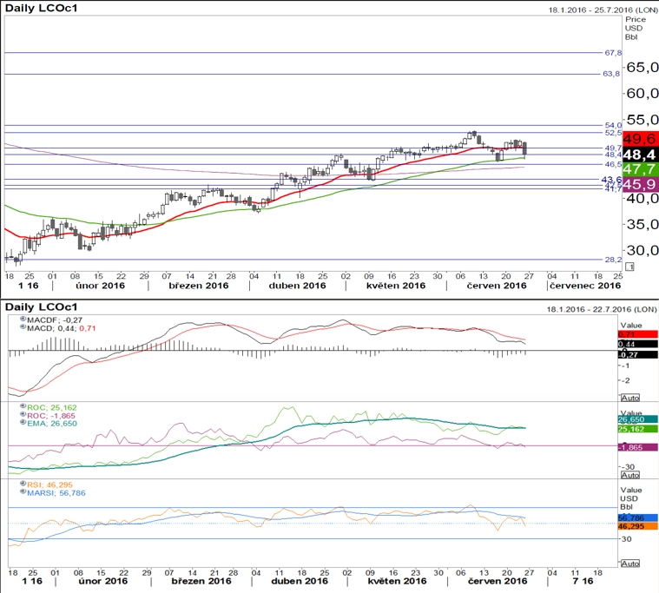This screenshot has width=659, height=593.
Task: Click the teal 26,650 value tag
Action: click(637, 419)
